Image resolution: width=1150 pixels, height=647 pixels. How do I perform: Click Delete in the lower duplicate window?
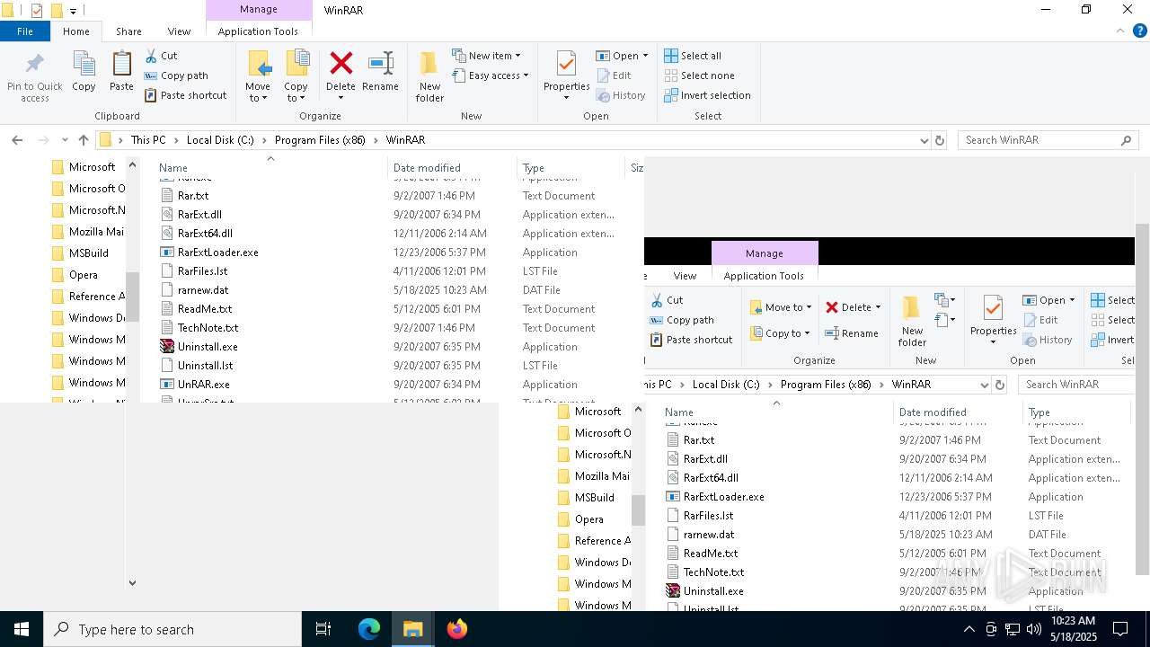853,307
